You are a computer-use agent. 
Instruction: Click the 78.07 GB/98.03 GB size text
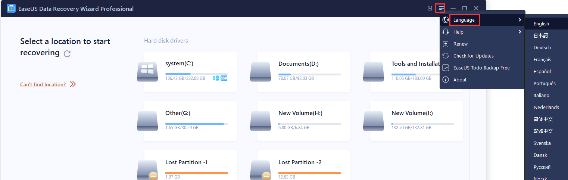(296, 78)
